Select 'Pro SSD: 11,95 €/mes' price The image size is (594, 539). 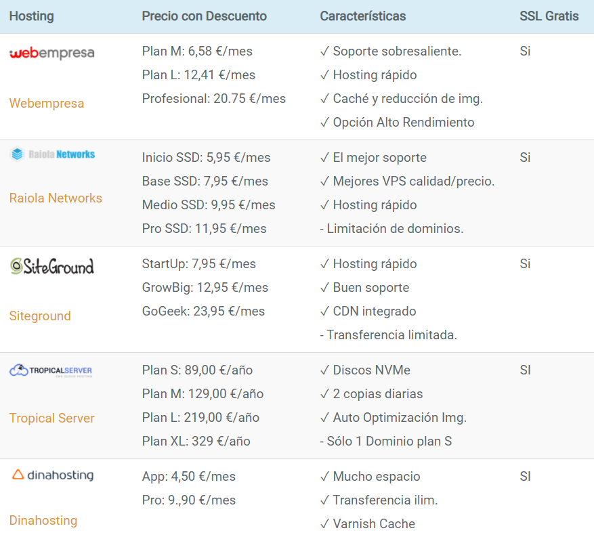click(x=204, y=228)
